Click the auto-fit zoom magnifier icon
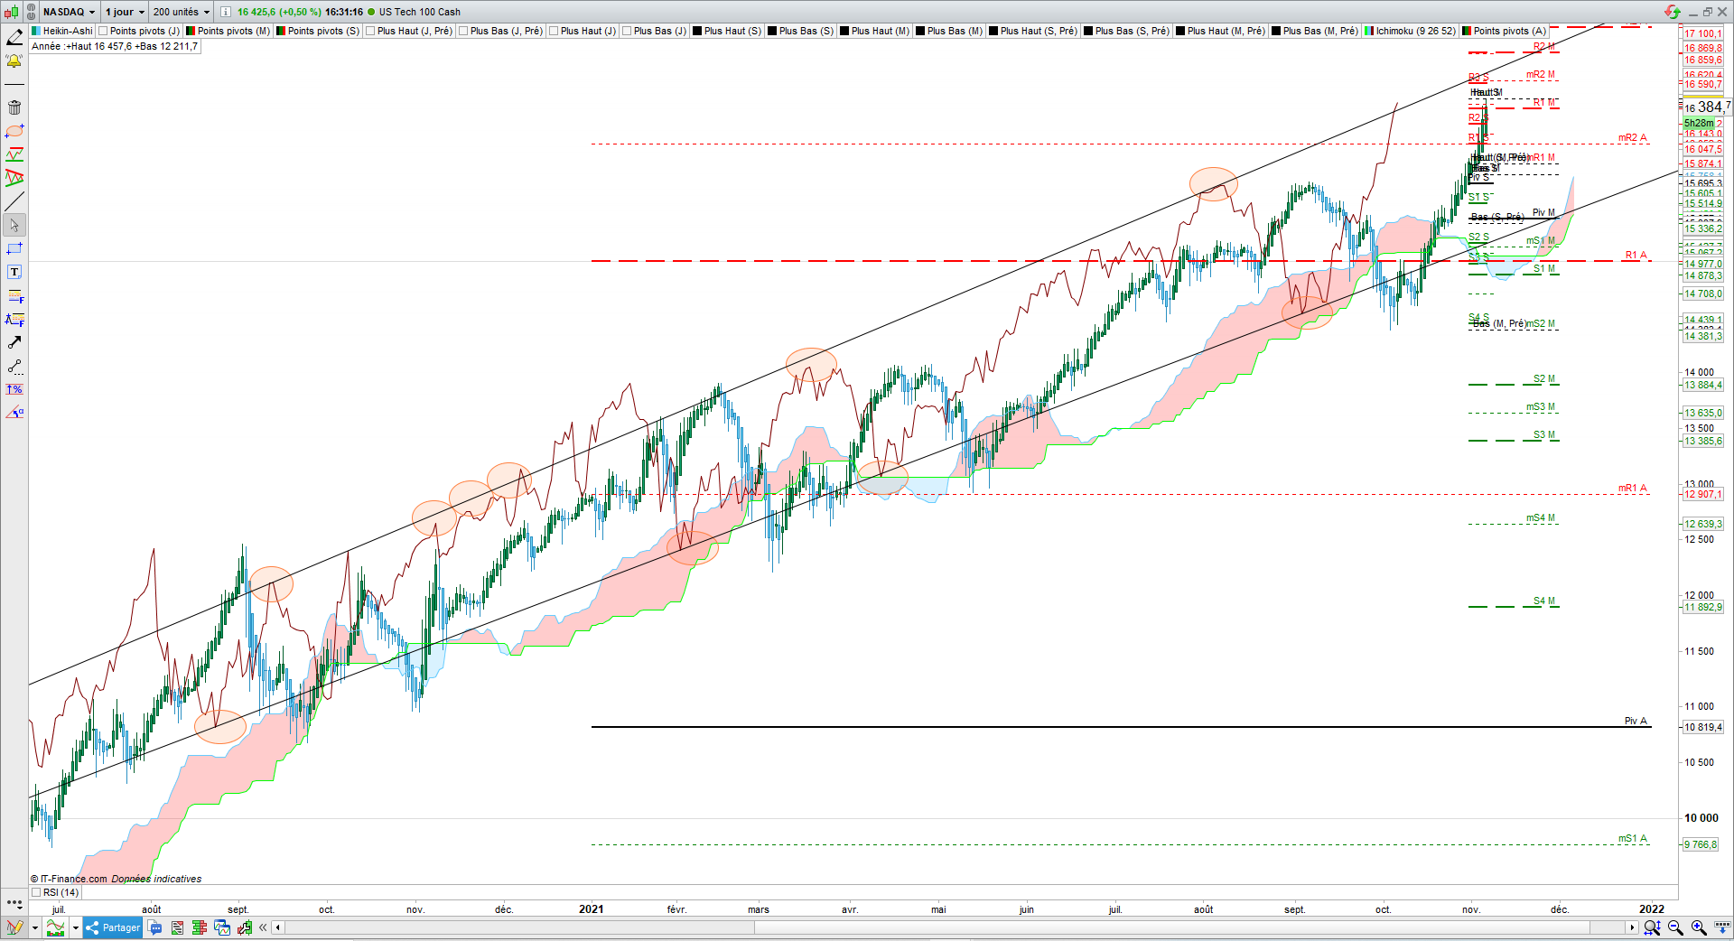 pyautogui.click(x=1653, y=927)
